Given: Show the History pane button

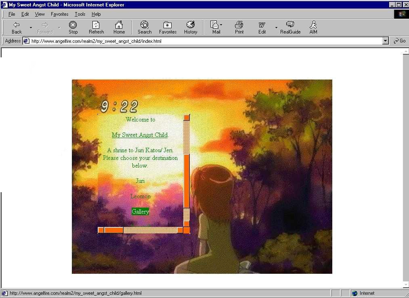Looking at the screenshot, I should 191,27.
